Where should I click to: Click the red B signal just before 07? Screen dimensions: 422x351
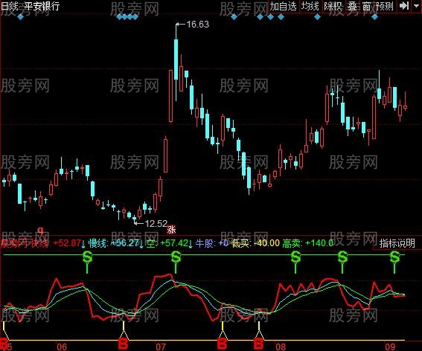coord(124,344)
